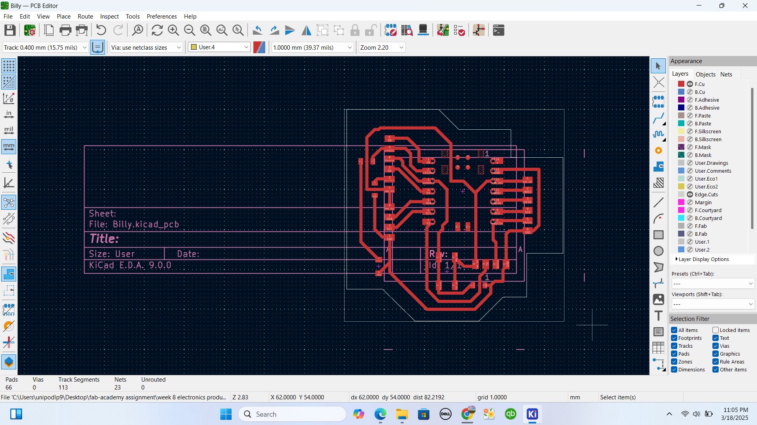757x425 pixels.
Task: Click the B.Cu blue color swatch
Action: 681,92
